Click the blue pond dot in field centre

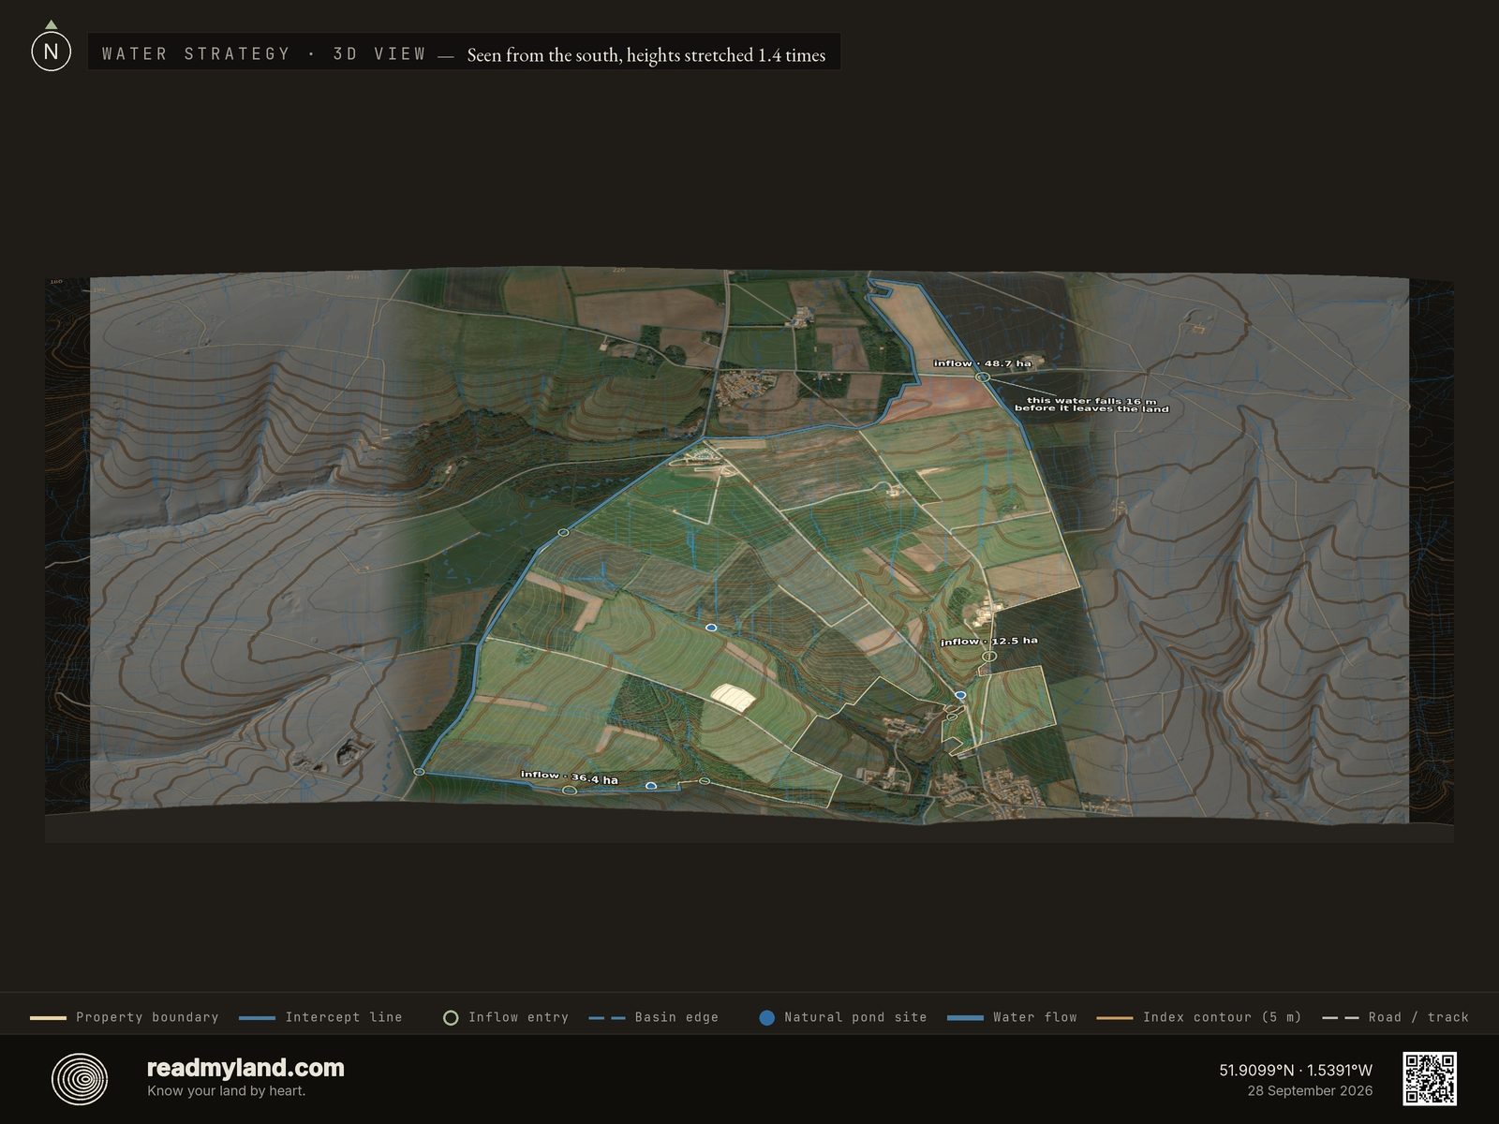tap(711, 628)
